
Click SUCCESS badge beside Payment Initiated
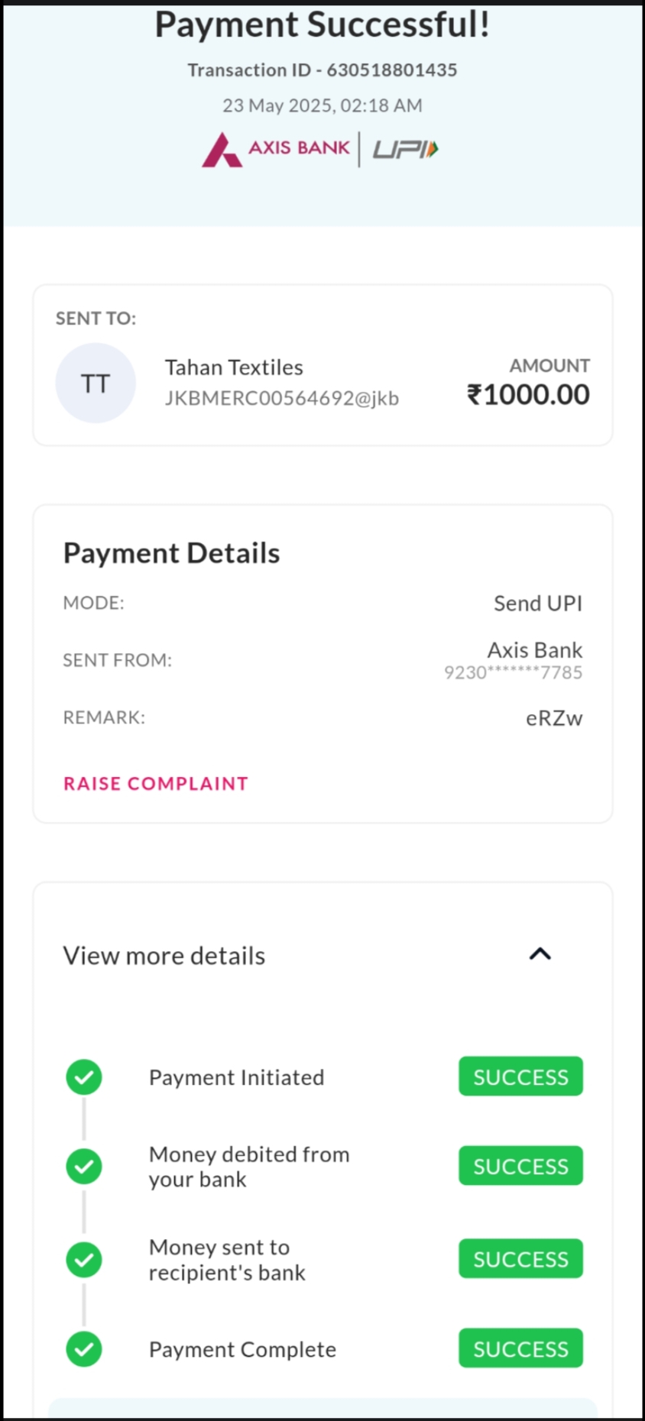520,1077
